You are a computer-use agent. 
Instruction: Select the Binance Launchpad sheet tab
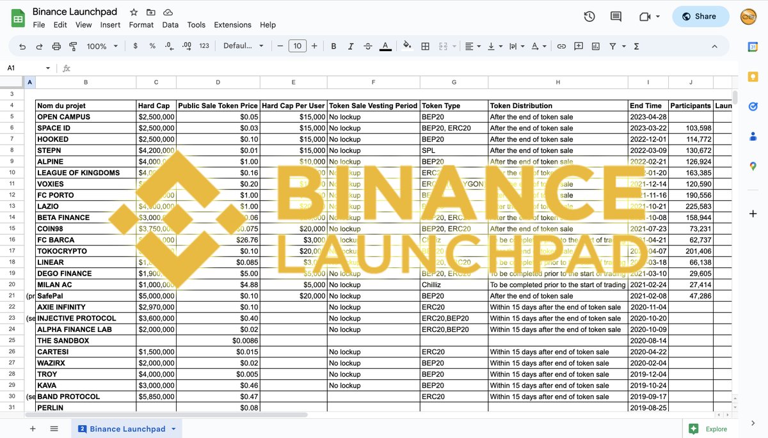127,429
